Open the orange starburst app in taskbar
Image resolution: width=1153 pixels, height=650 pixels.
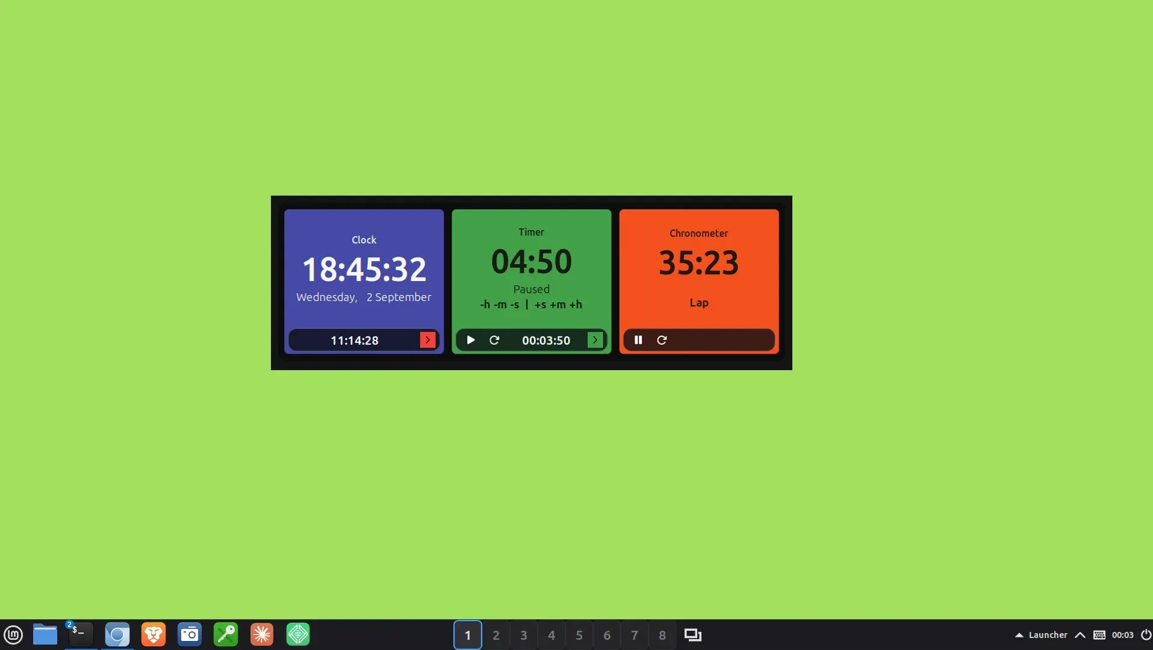pyautogui.click(x=262, y=635)
